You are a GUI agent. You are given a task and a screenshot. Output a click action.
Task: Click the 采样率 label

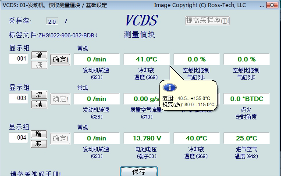(20, 21)
